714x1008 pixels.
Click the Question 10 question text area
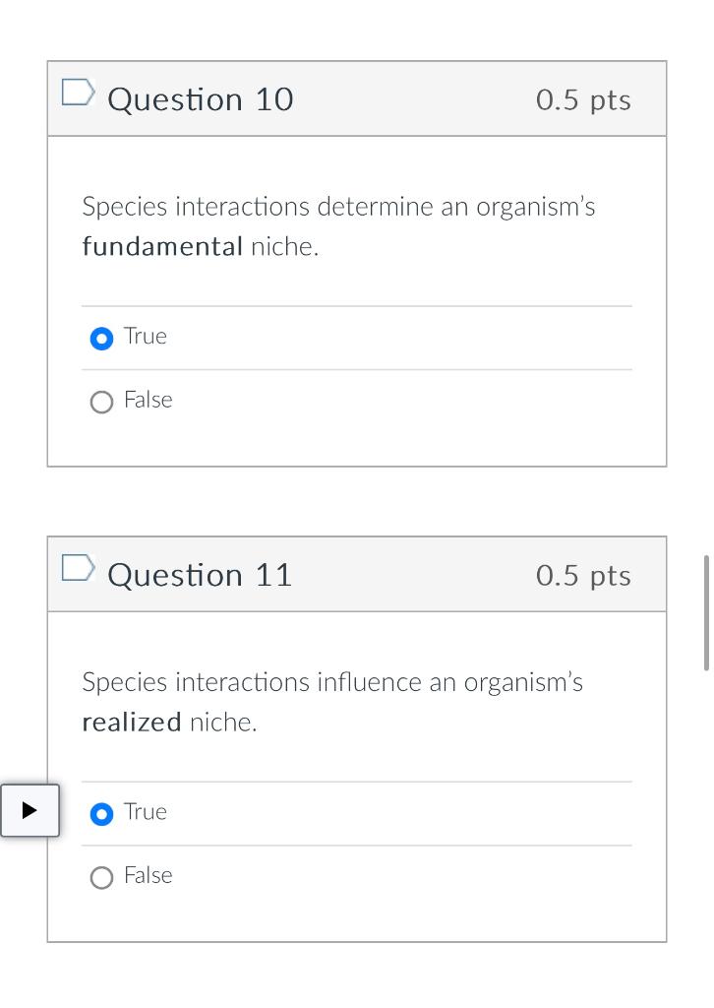pos(338,226)
